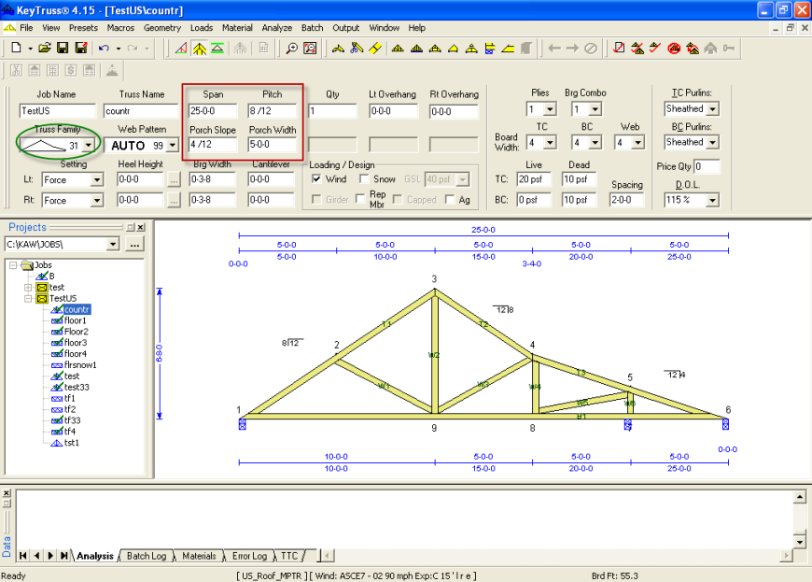Click the red check mark toolbar icon
The width and height of the screenshot is (812, 582).
[x=655, y=49]
